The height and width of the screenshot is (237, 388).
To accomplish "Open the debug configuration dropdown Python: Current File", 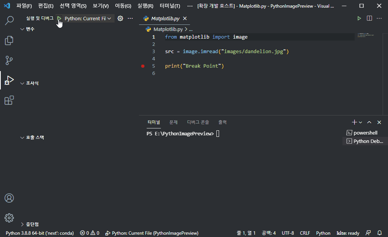I will click(88, 18).
